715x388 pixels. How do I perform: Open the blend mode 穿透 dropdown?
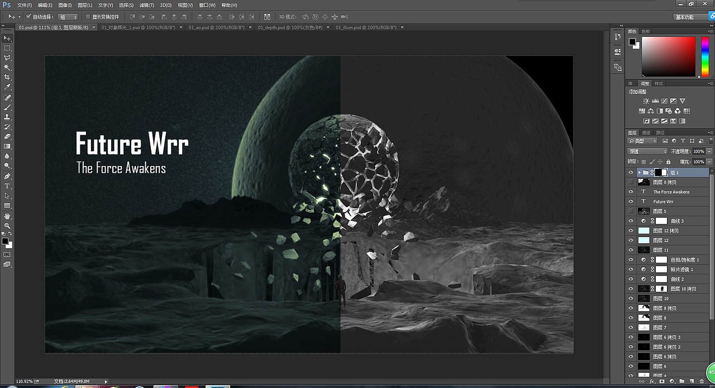point(647,152)
